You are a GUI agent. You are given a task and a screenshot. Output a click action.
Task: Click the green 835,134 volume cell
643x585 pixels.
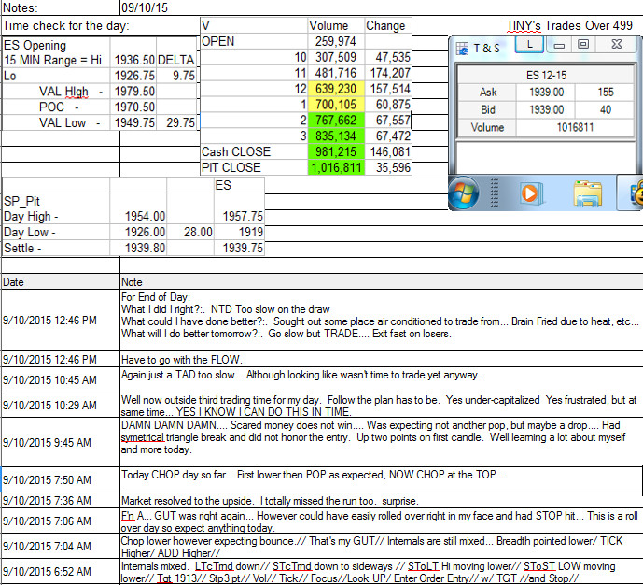(335, 136)
